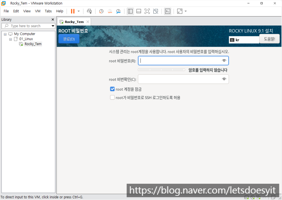Open the VM menu

coord(38,11)
